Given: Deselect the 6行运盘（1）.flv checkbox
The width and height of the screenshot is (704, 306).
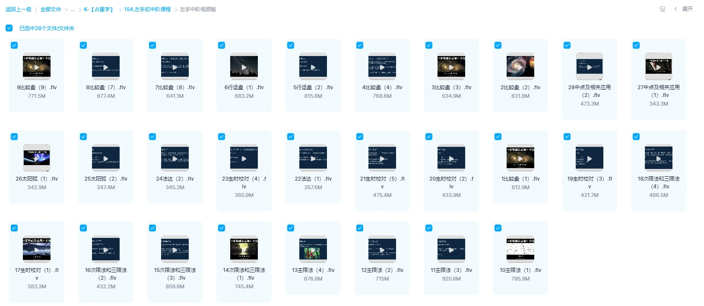Looking at the screenshot, I should [222, 45].
